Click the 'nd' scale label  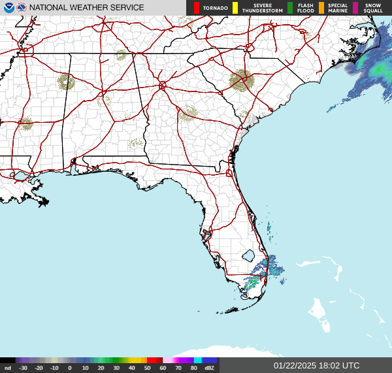click(8, 368)
